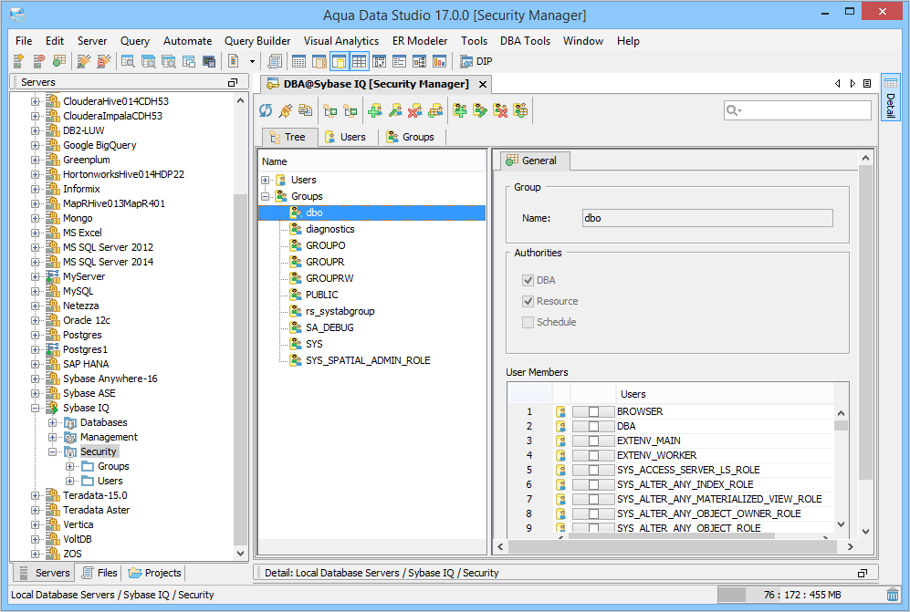Click the Drop Group icon with red X
This screenshot has height=612, width=910.
(x=500, y=110)
